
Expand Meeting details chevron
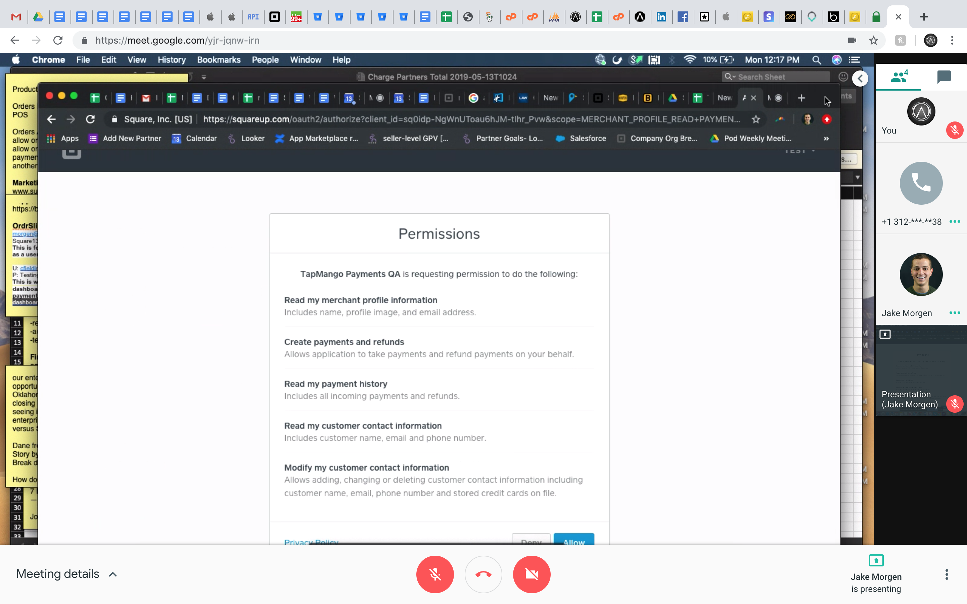(x=113, y=574)
